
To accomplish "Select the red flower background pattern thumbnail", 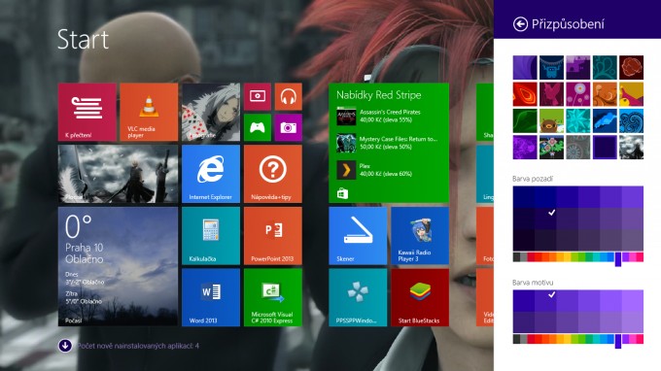I will tap(631, 67).
